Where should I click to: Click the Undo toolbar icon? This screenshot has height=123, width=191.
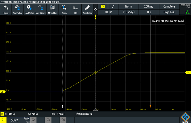[x=6, y=9]
